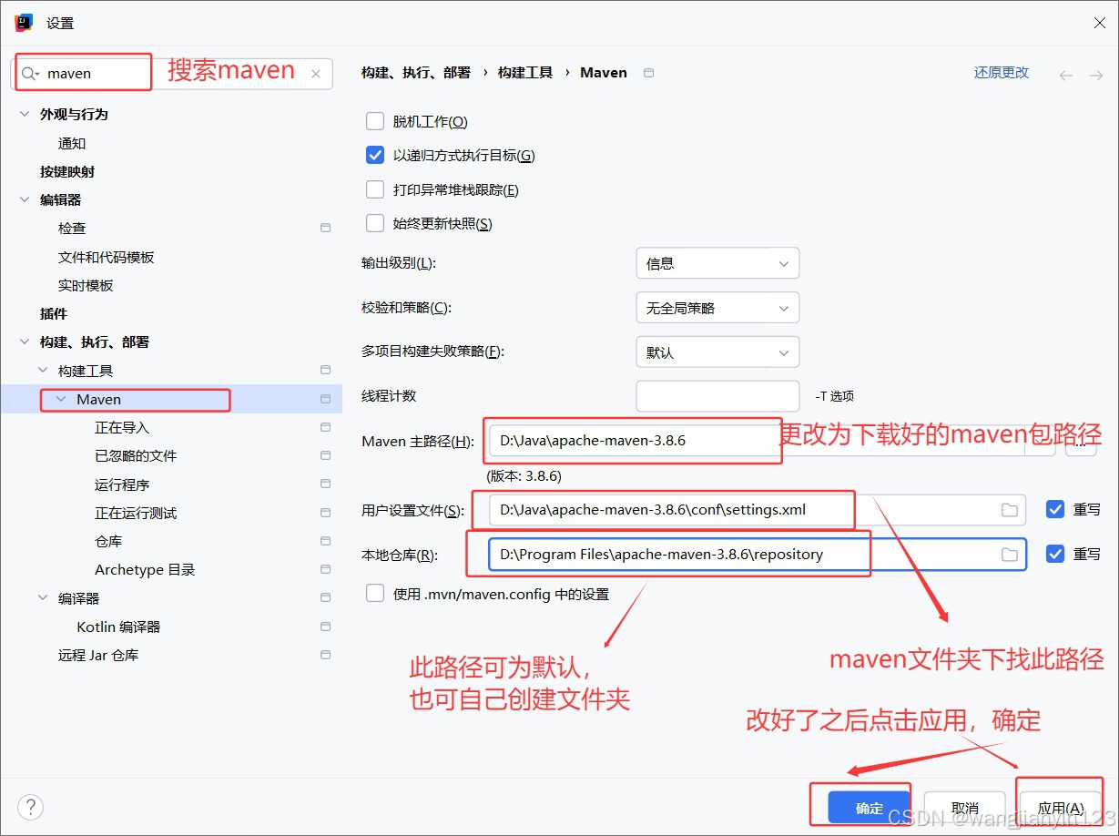Viewport: 1119px width, 836px height.
Task: Select 实时模板 in settings tree
Action: point(86,285)
